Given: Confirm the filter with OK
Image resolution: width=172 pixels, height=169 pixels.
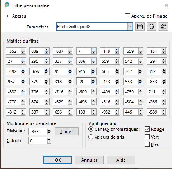Looking at the screenshot, I should [x=57, y=160].
